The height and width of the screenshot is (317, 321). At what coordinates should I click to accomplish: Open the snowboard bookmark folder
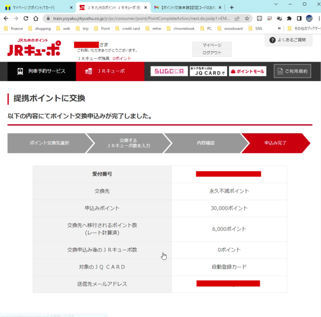point(230,28)
